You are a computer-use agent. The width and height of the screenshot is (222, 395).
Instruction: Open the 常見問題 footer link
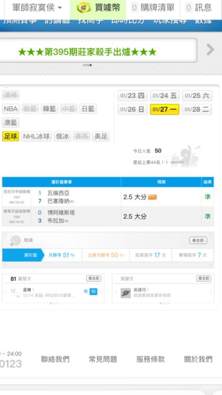[103, 359]
